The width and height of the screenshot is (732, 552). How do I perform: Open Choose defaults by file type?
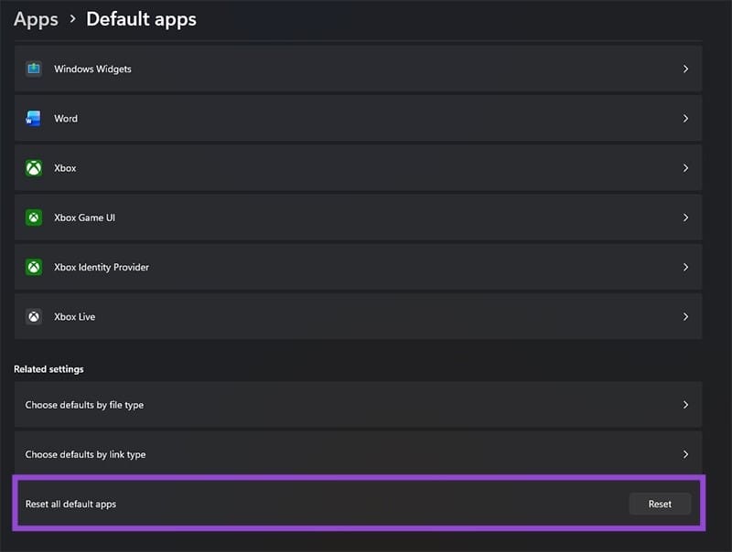pos(357,404)
